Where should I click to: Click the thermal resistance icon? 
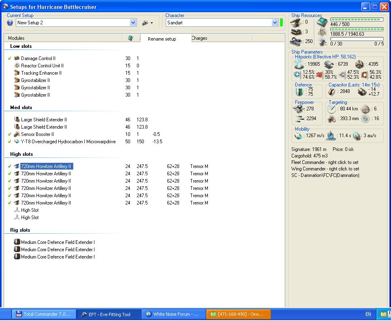(x=319, y=74)
